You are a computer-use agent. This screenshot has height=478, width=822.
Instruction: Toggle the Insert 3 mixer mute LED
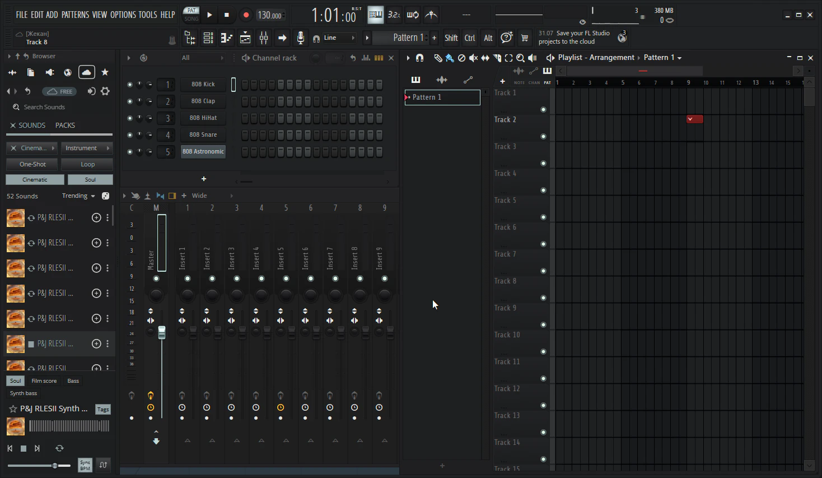(237, 279)
